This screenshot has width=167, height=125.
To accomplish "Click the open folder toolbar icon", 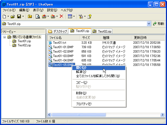I will click(x=12, y=16).
